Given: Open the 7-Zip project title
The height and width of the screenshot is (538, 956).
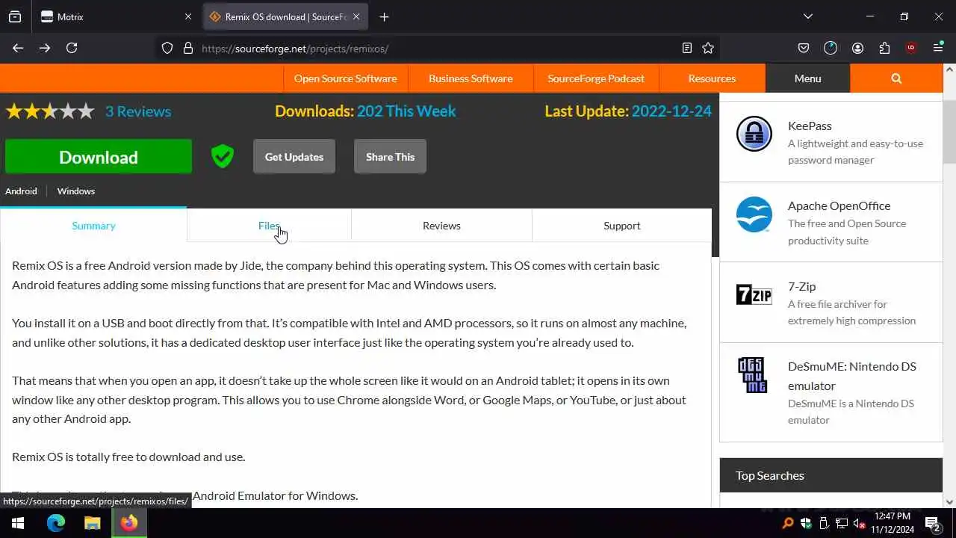Looking at the screenshot, I should [x=801, y=286].
